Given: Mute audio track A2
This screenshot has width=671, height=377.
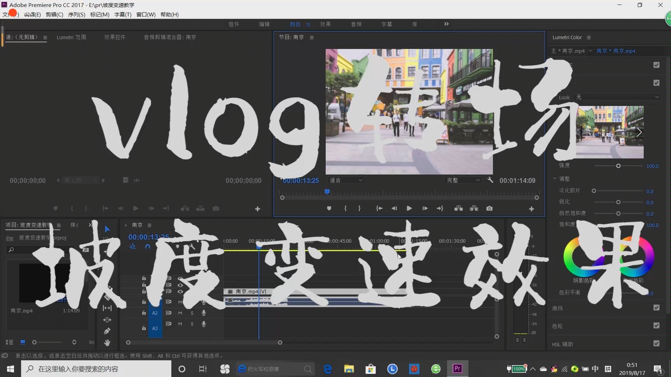Looking at the screenshot, I should pyautogui.click(x=181, y=313).
